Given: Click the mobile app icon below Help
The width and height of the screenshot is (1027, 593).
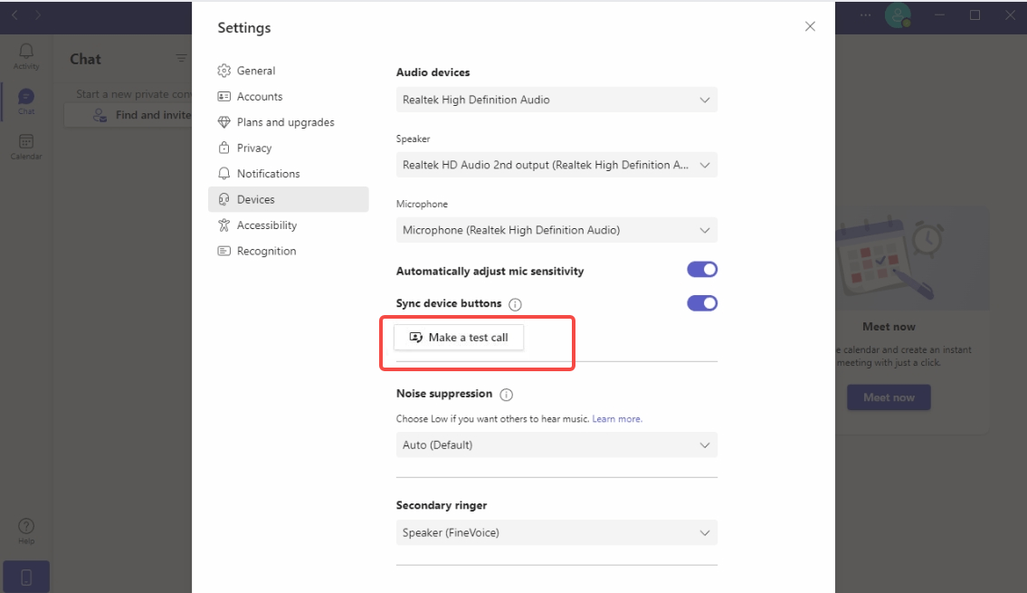Looking at the screenshot, I should point(25,576).
